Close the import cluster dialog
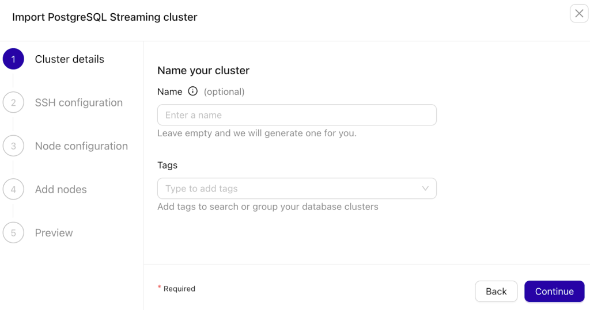Screen dimensions: 590x310 579,13
